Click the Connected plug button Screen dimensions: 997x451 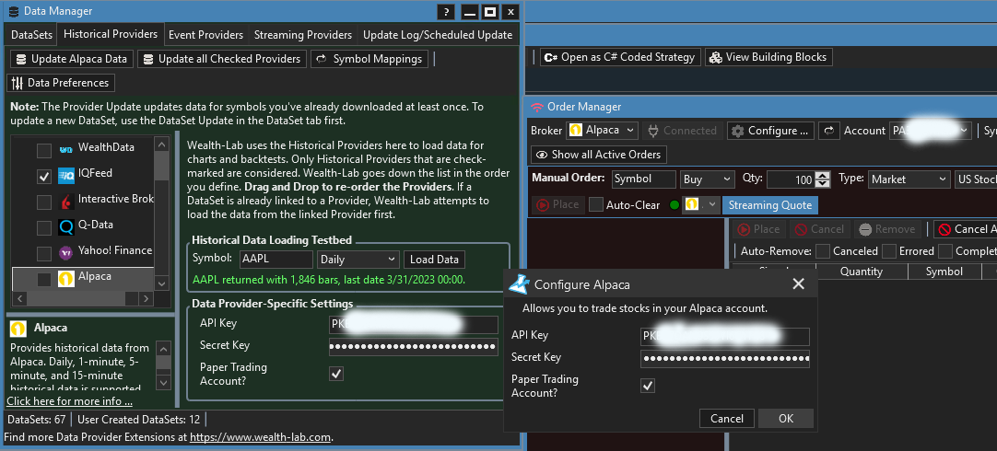(682, 130)
